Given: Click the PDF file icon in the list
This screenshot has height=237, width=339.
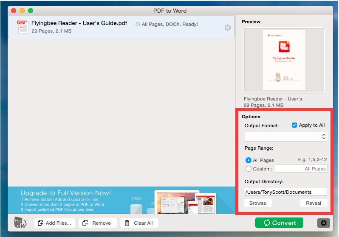Looking at the screenshot, I should pyautogui.click(x=23, y=26).
